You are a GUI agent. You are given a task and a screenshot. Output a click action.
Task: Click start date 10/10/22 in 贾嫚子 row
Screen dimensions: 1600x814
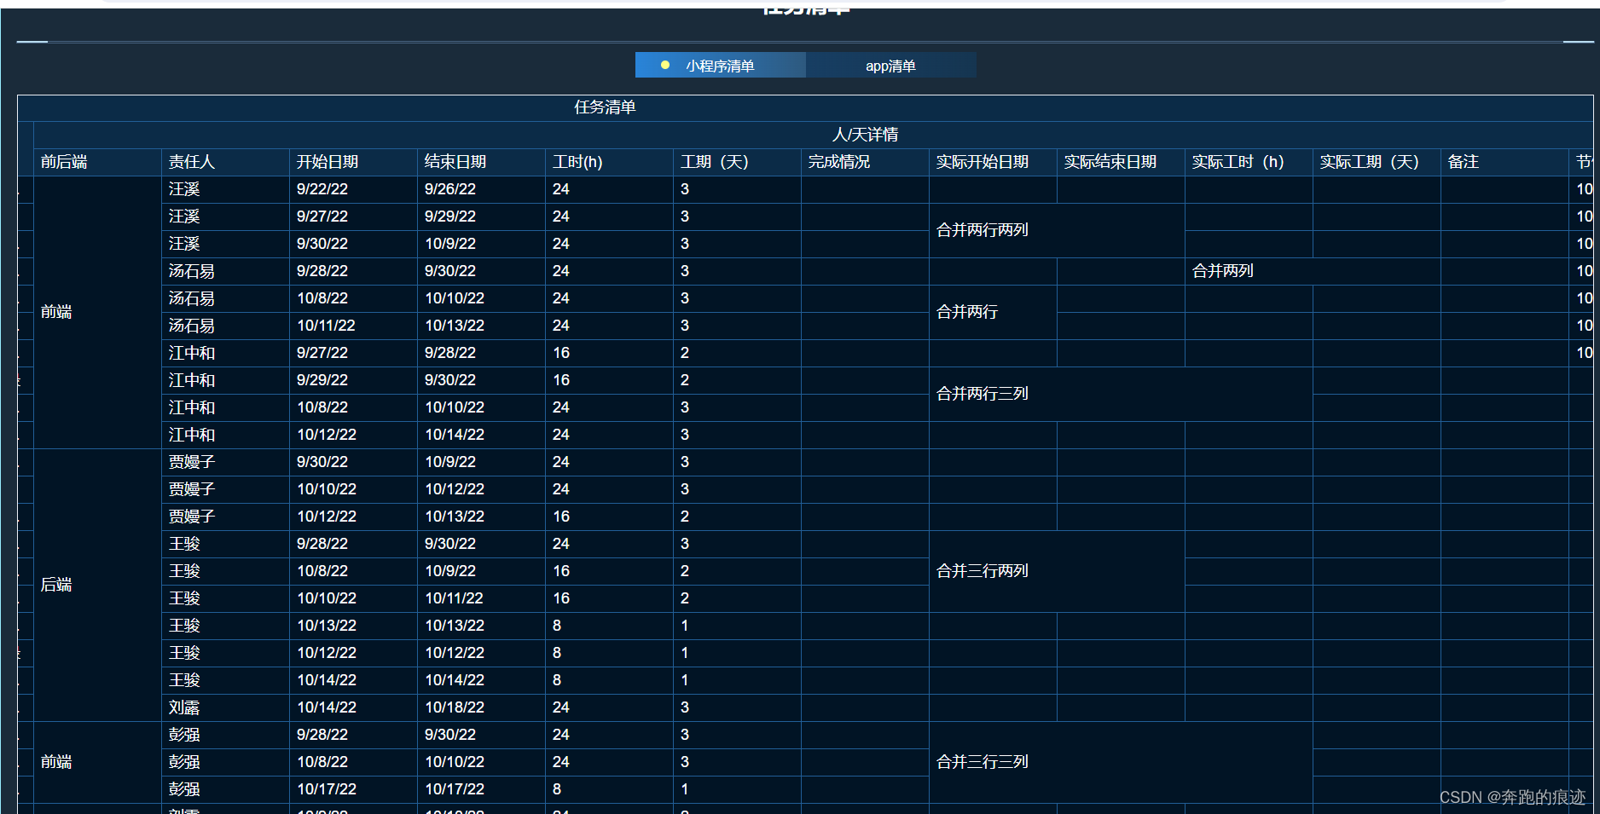click(x=327, y=489)
